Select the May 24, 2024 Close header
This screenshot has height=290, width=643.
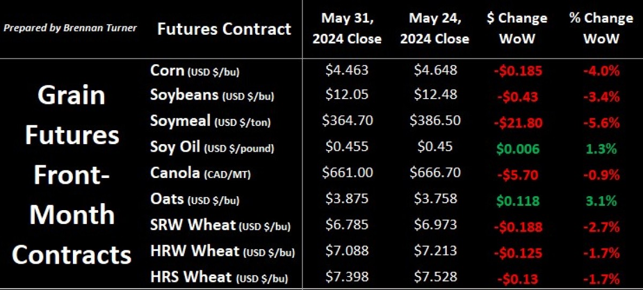pos(435,28)
